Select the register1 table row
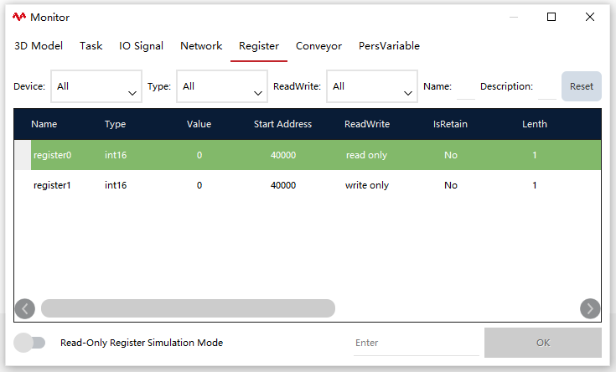This screenshot has width=616, height=372. click(x=308, y=185)
